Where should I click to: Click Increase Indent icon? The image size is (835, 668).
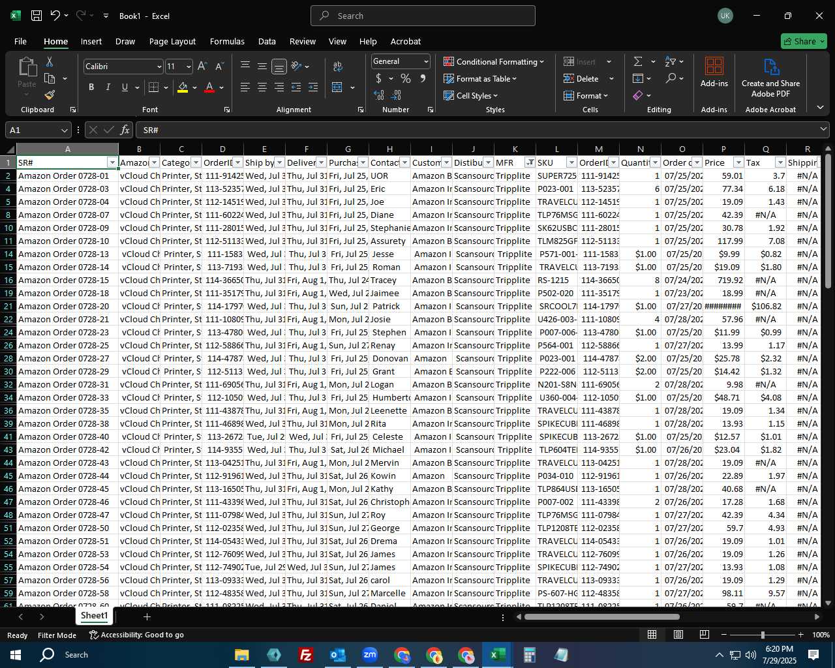[x=313, y=87]
